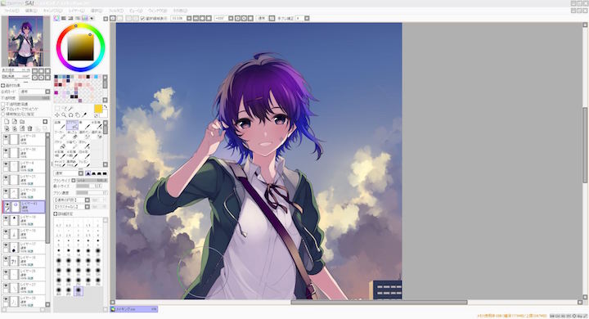Open the File menu
The image size is (589, 319).
point(12,11)
